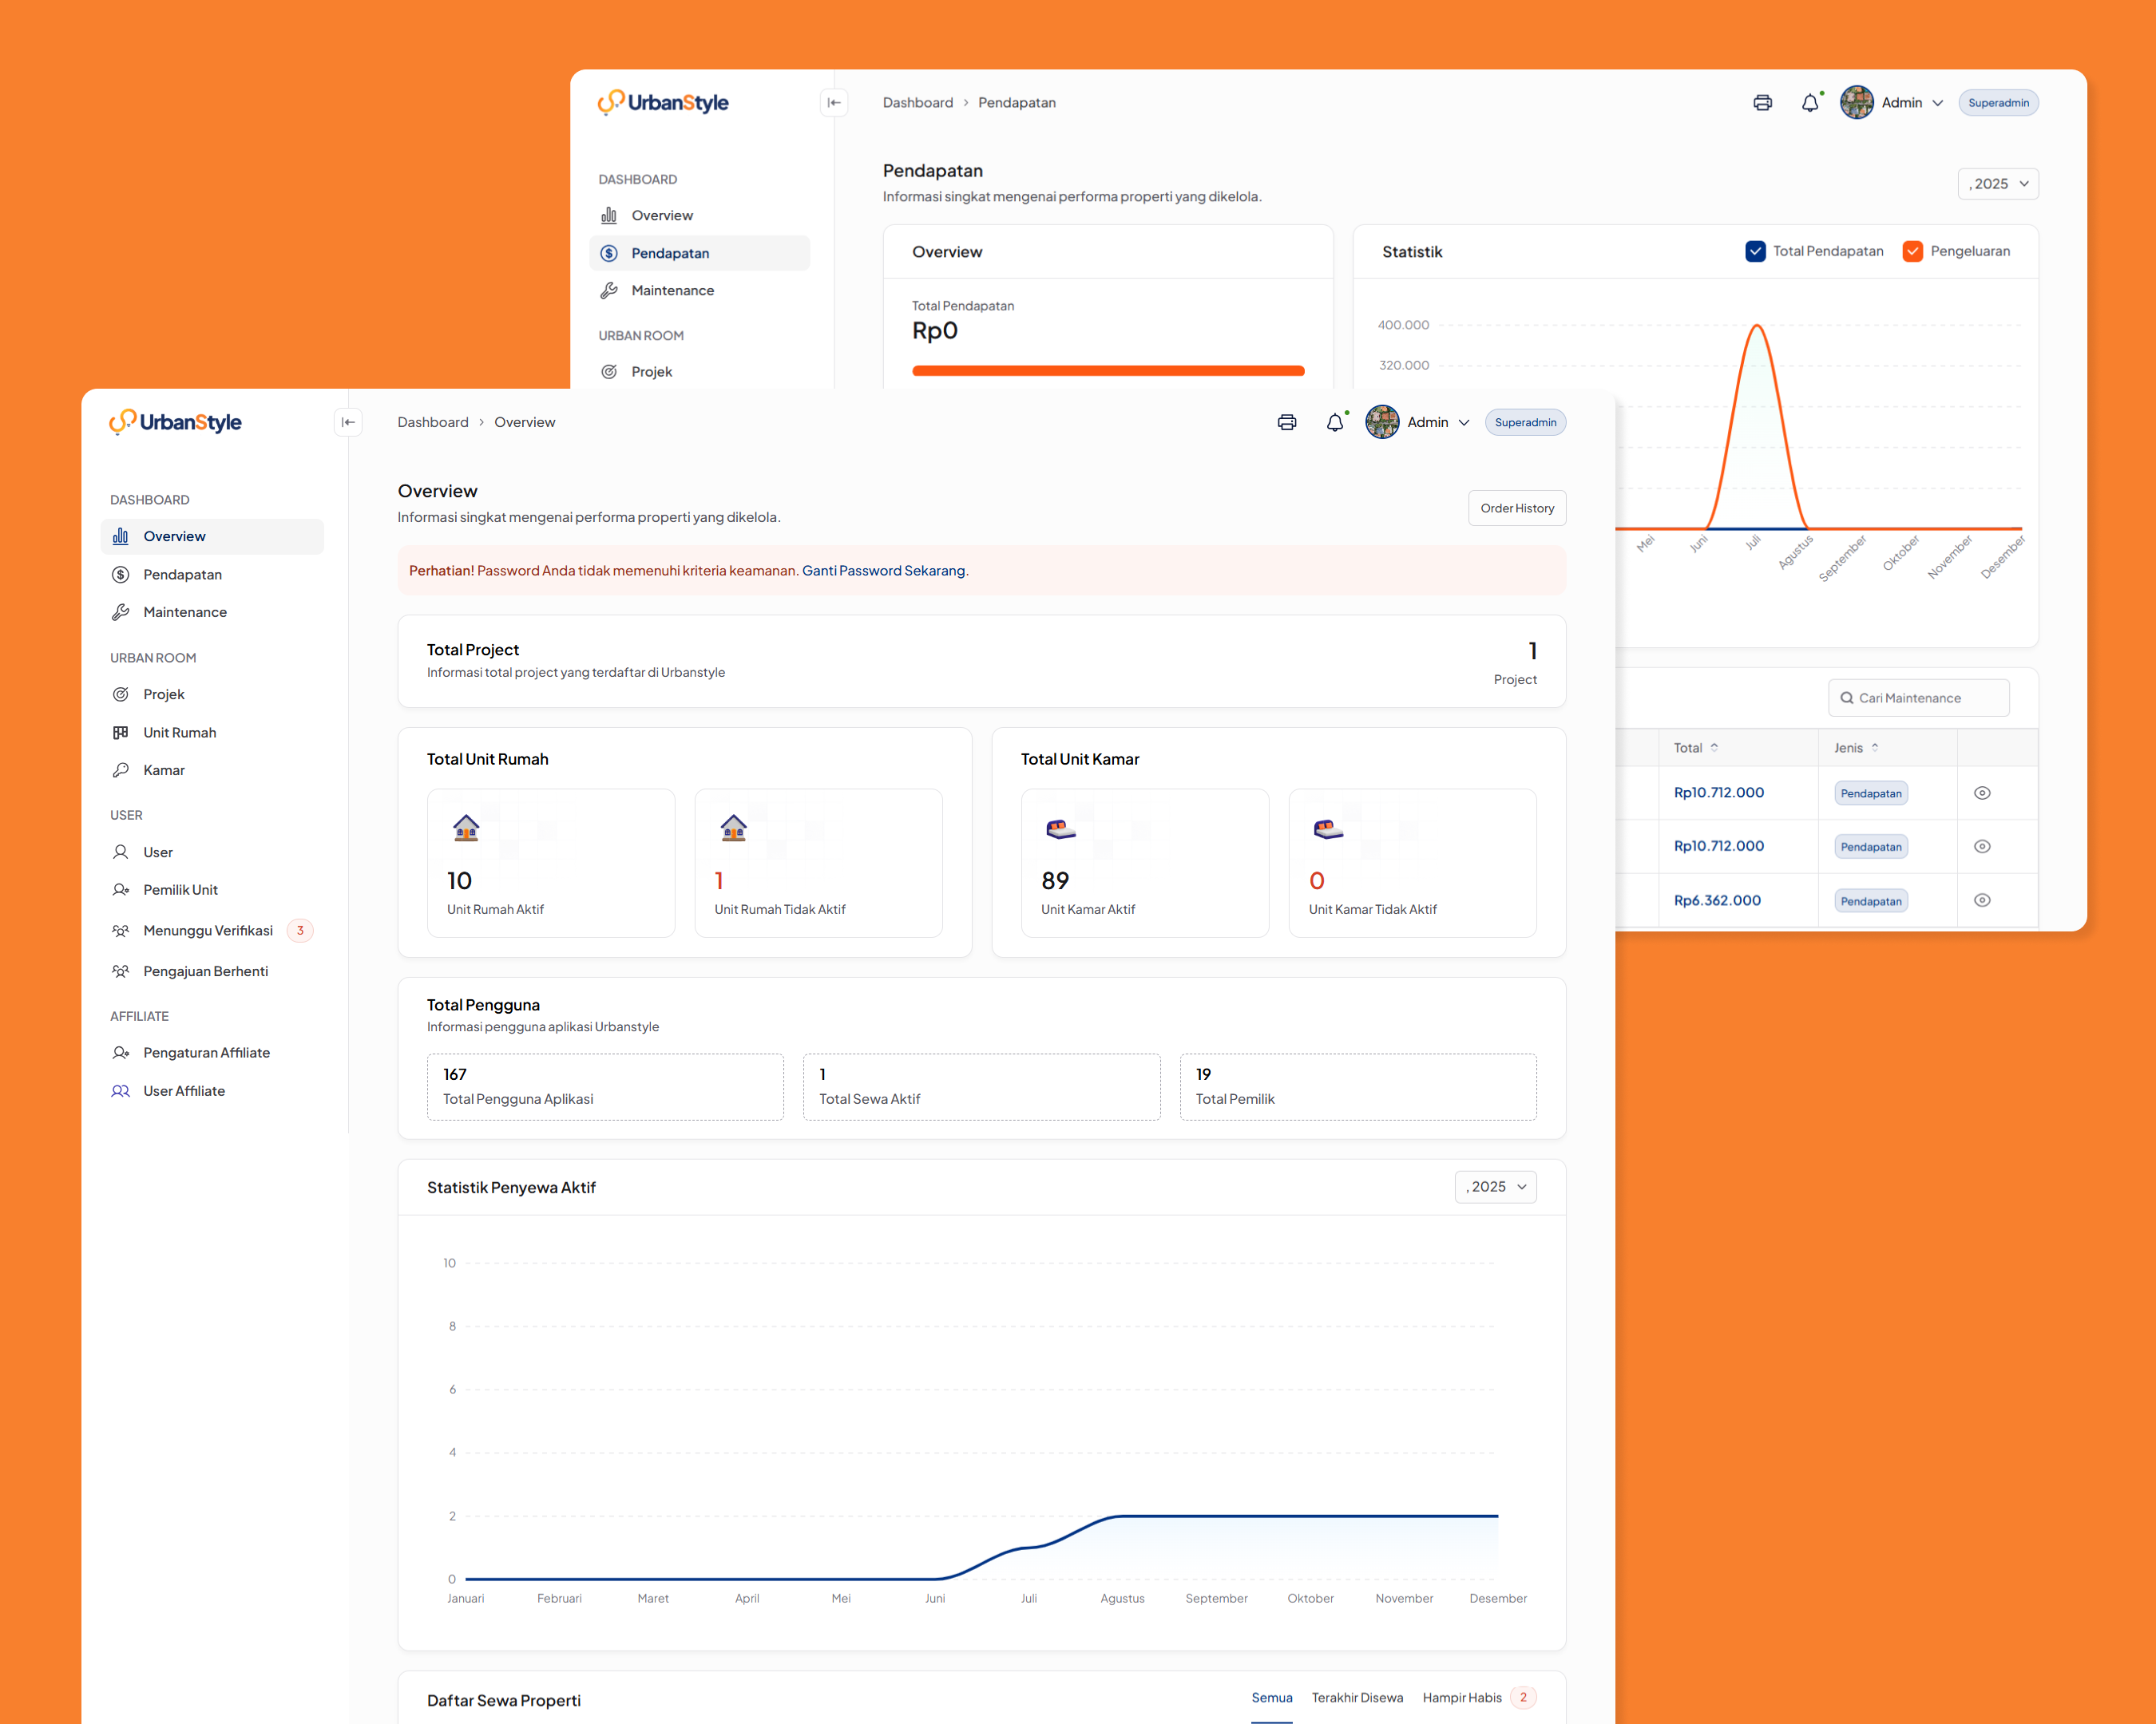The image size is (2156, 1724).
Task: Click the printer icon in Pendapatan window
Action: tap(1762, 103)
